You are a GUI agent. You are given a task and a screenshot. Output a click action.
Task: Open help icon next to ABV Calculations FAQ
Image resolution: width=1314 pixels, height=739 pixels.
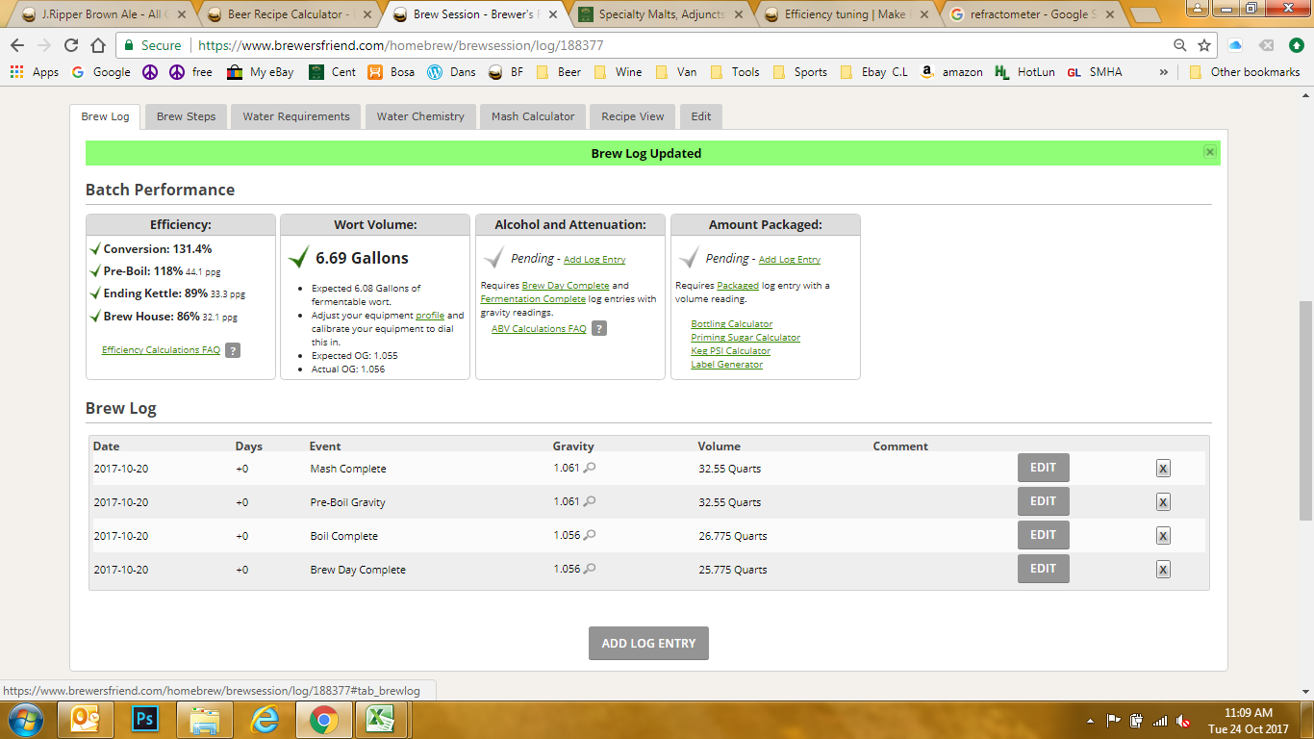[x=599, y=329]
